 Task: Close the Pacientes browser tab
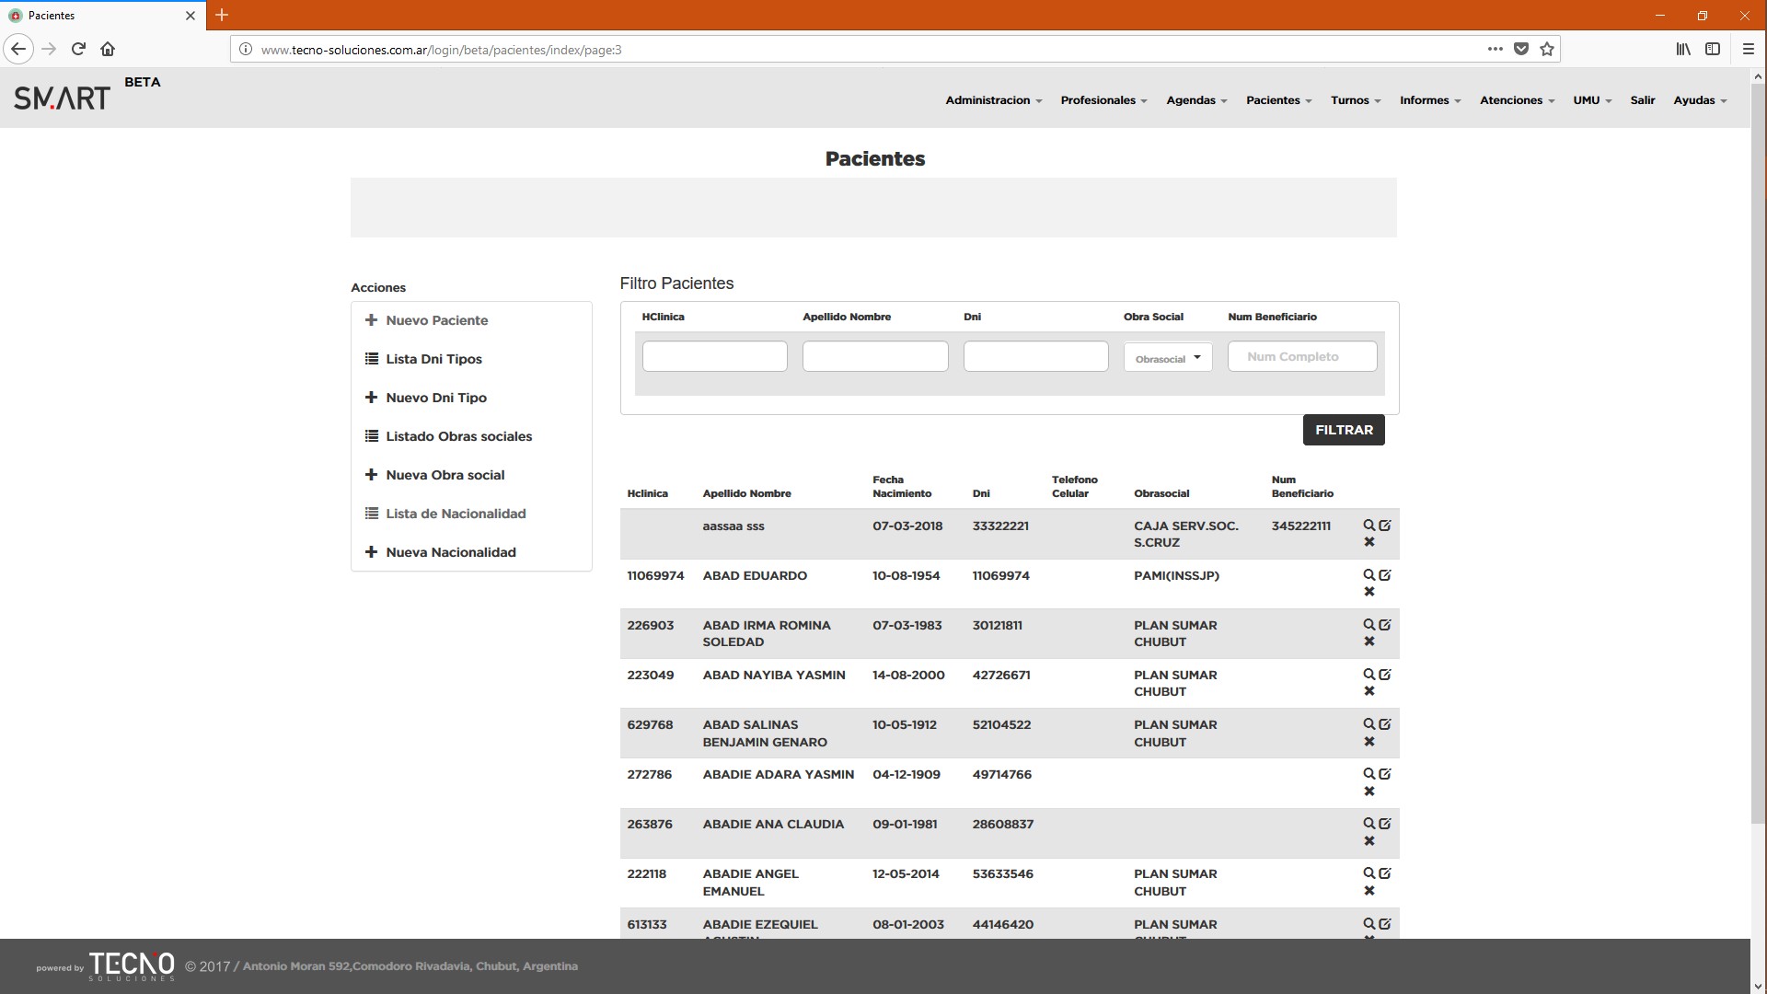pyautogui.click(x=191, y=16)
